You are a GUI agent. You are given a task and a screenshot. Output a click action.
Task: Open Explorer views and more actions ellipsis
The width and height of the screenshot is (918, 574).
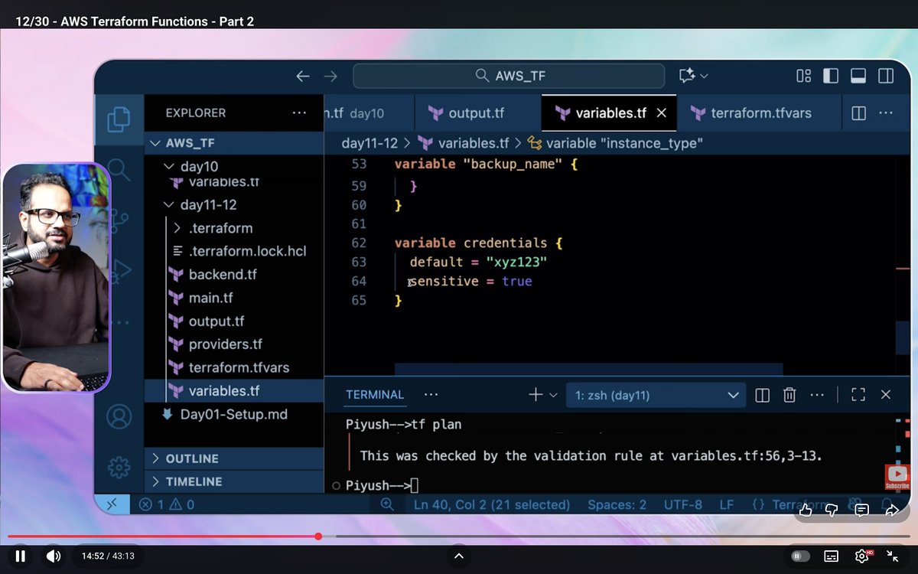[x=299, y=113]
